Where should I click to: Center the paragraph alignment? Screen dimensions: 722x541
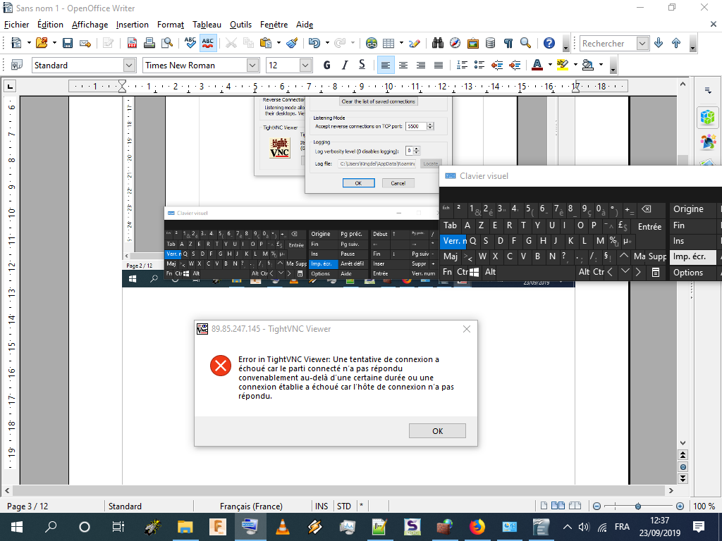(x=403, y=66)
